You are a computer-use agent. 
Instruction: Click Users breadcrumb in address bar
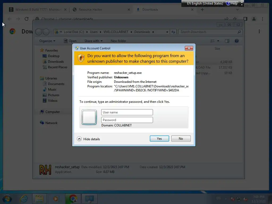pyautogui.click(x=94, y=32)
